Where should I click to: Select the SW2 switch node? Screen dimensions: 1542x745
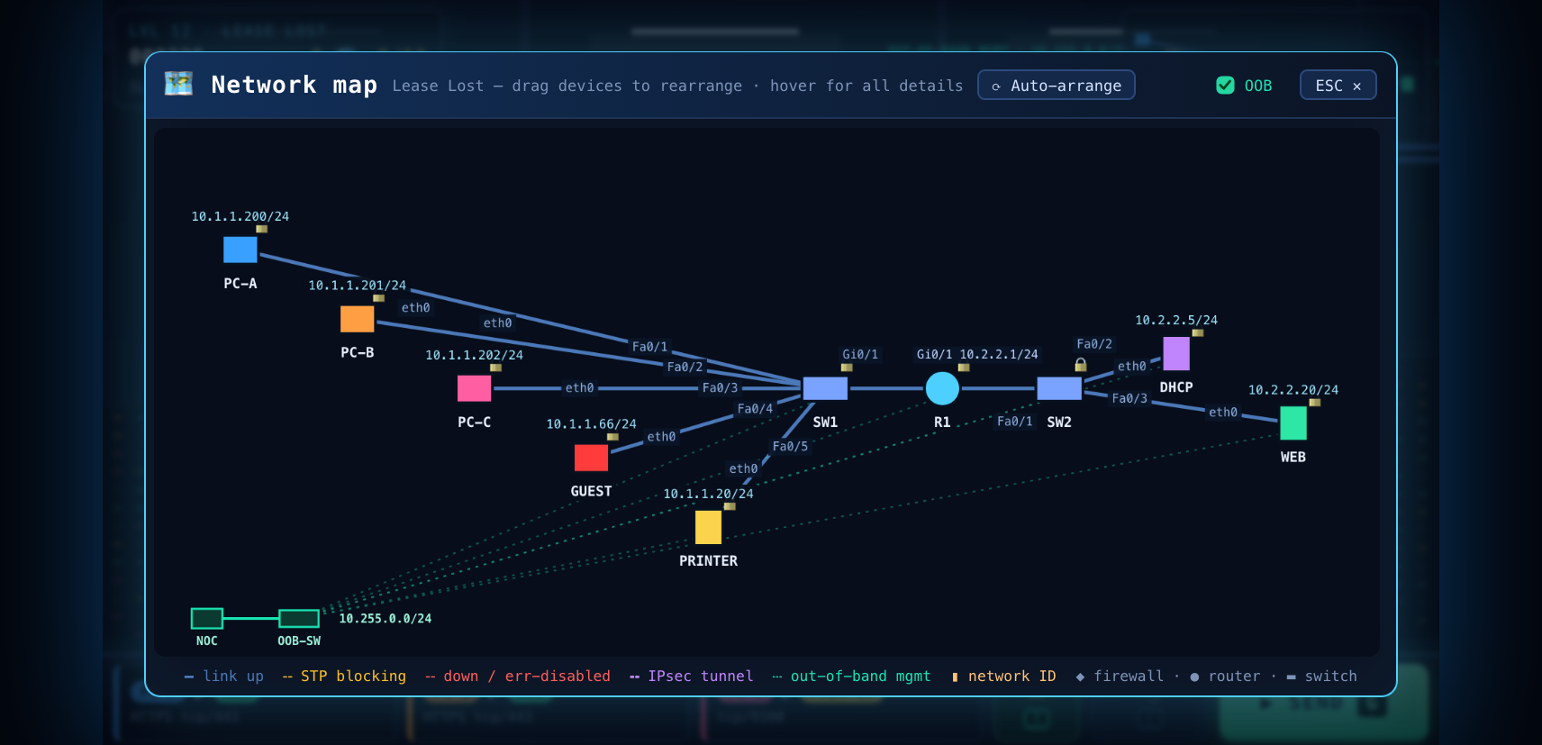point(1059,388)
